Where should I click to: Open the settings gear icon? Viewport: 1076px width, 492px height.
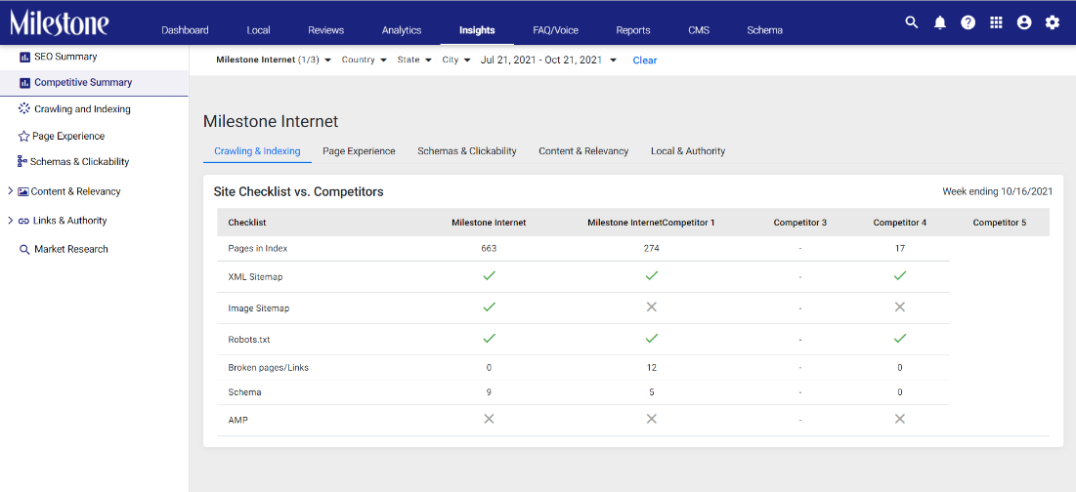coord(1053,22)
